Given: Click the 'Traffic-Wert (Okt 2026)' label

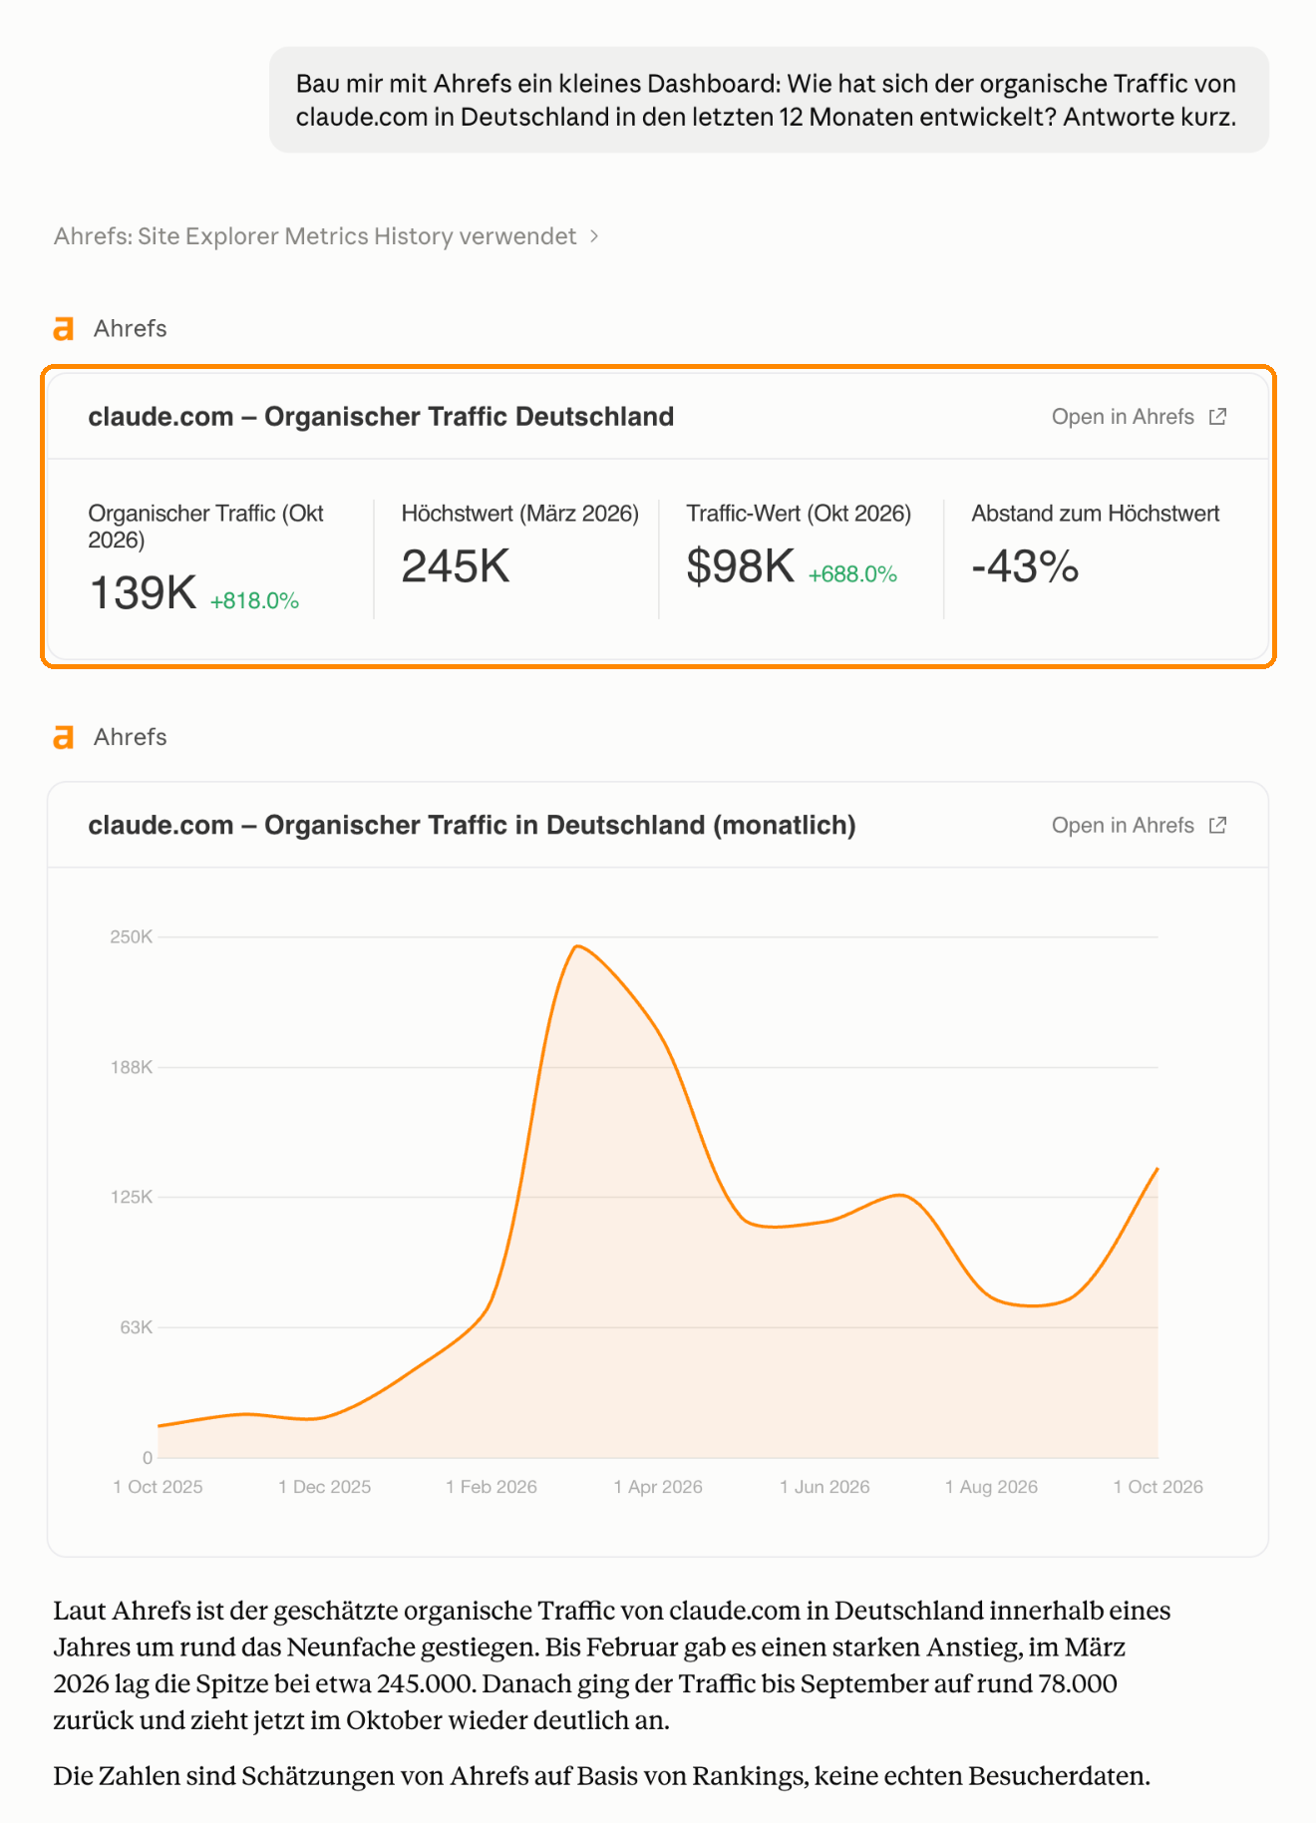Looking at the screenshot, I should (800, 514).
